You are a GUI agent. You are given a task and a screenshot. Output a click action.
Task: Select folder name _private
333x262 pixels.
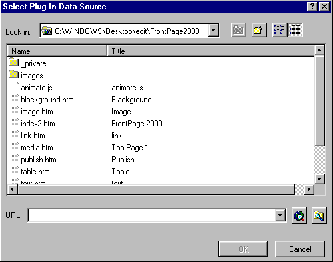(x=33, y=63)
